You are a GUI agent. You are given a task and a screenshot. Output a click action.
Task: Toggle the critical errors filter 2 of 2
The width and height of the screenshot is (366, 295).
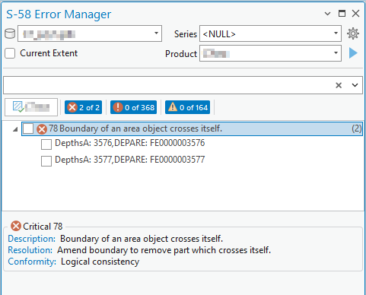[x=83, y=107]
